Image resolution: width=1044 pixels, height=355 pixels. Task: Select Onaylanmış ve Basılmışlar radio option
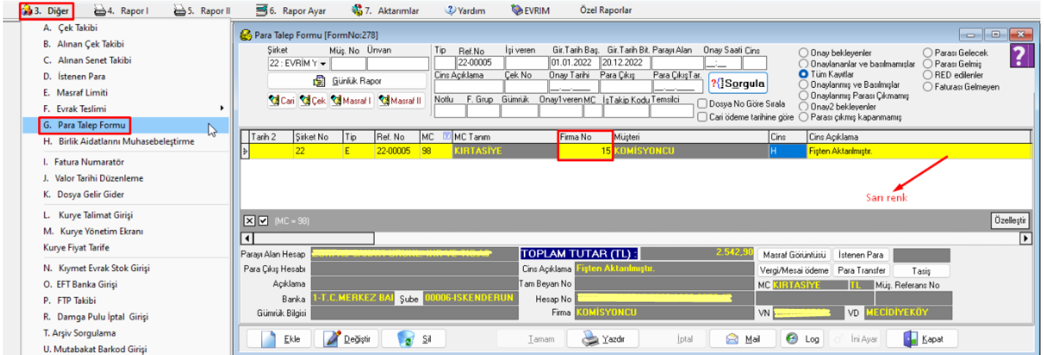(803, 85)
